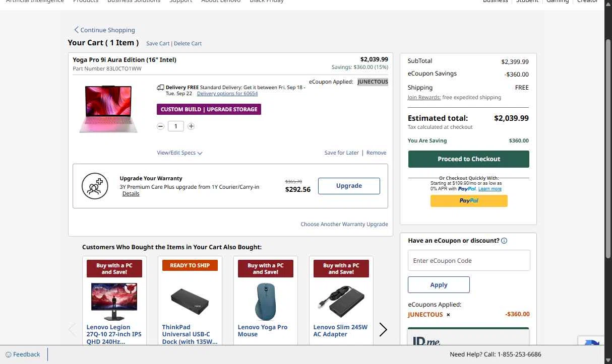Open the Yoga Pro 9i laptop thumbnail
The height and width of the screenshot is (364, 612).
point(108,109)
